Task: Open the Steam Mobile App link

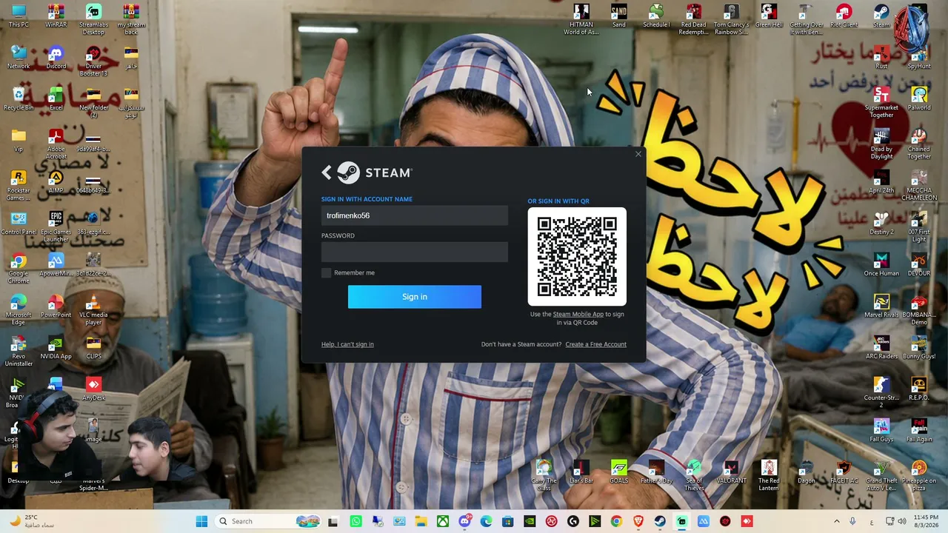Action: pos(578,314)
